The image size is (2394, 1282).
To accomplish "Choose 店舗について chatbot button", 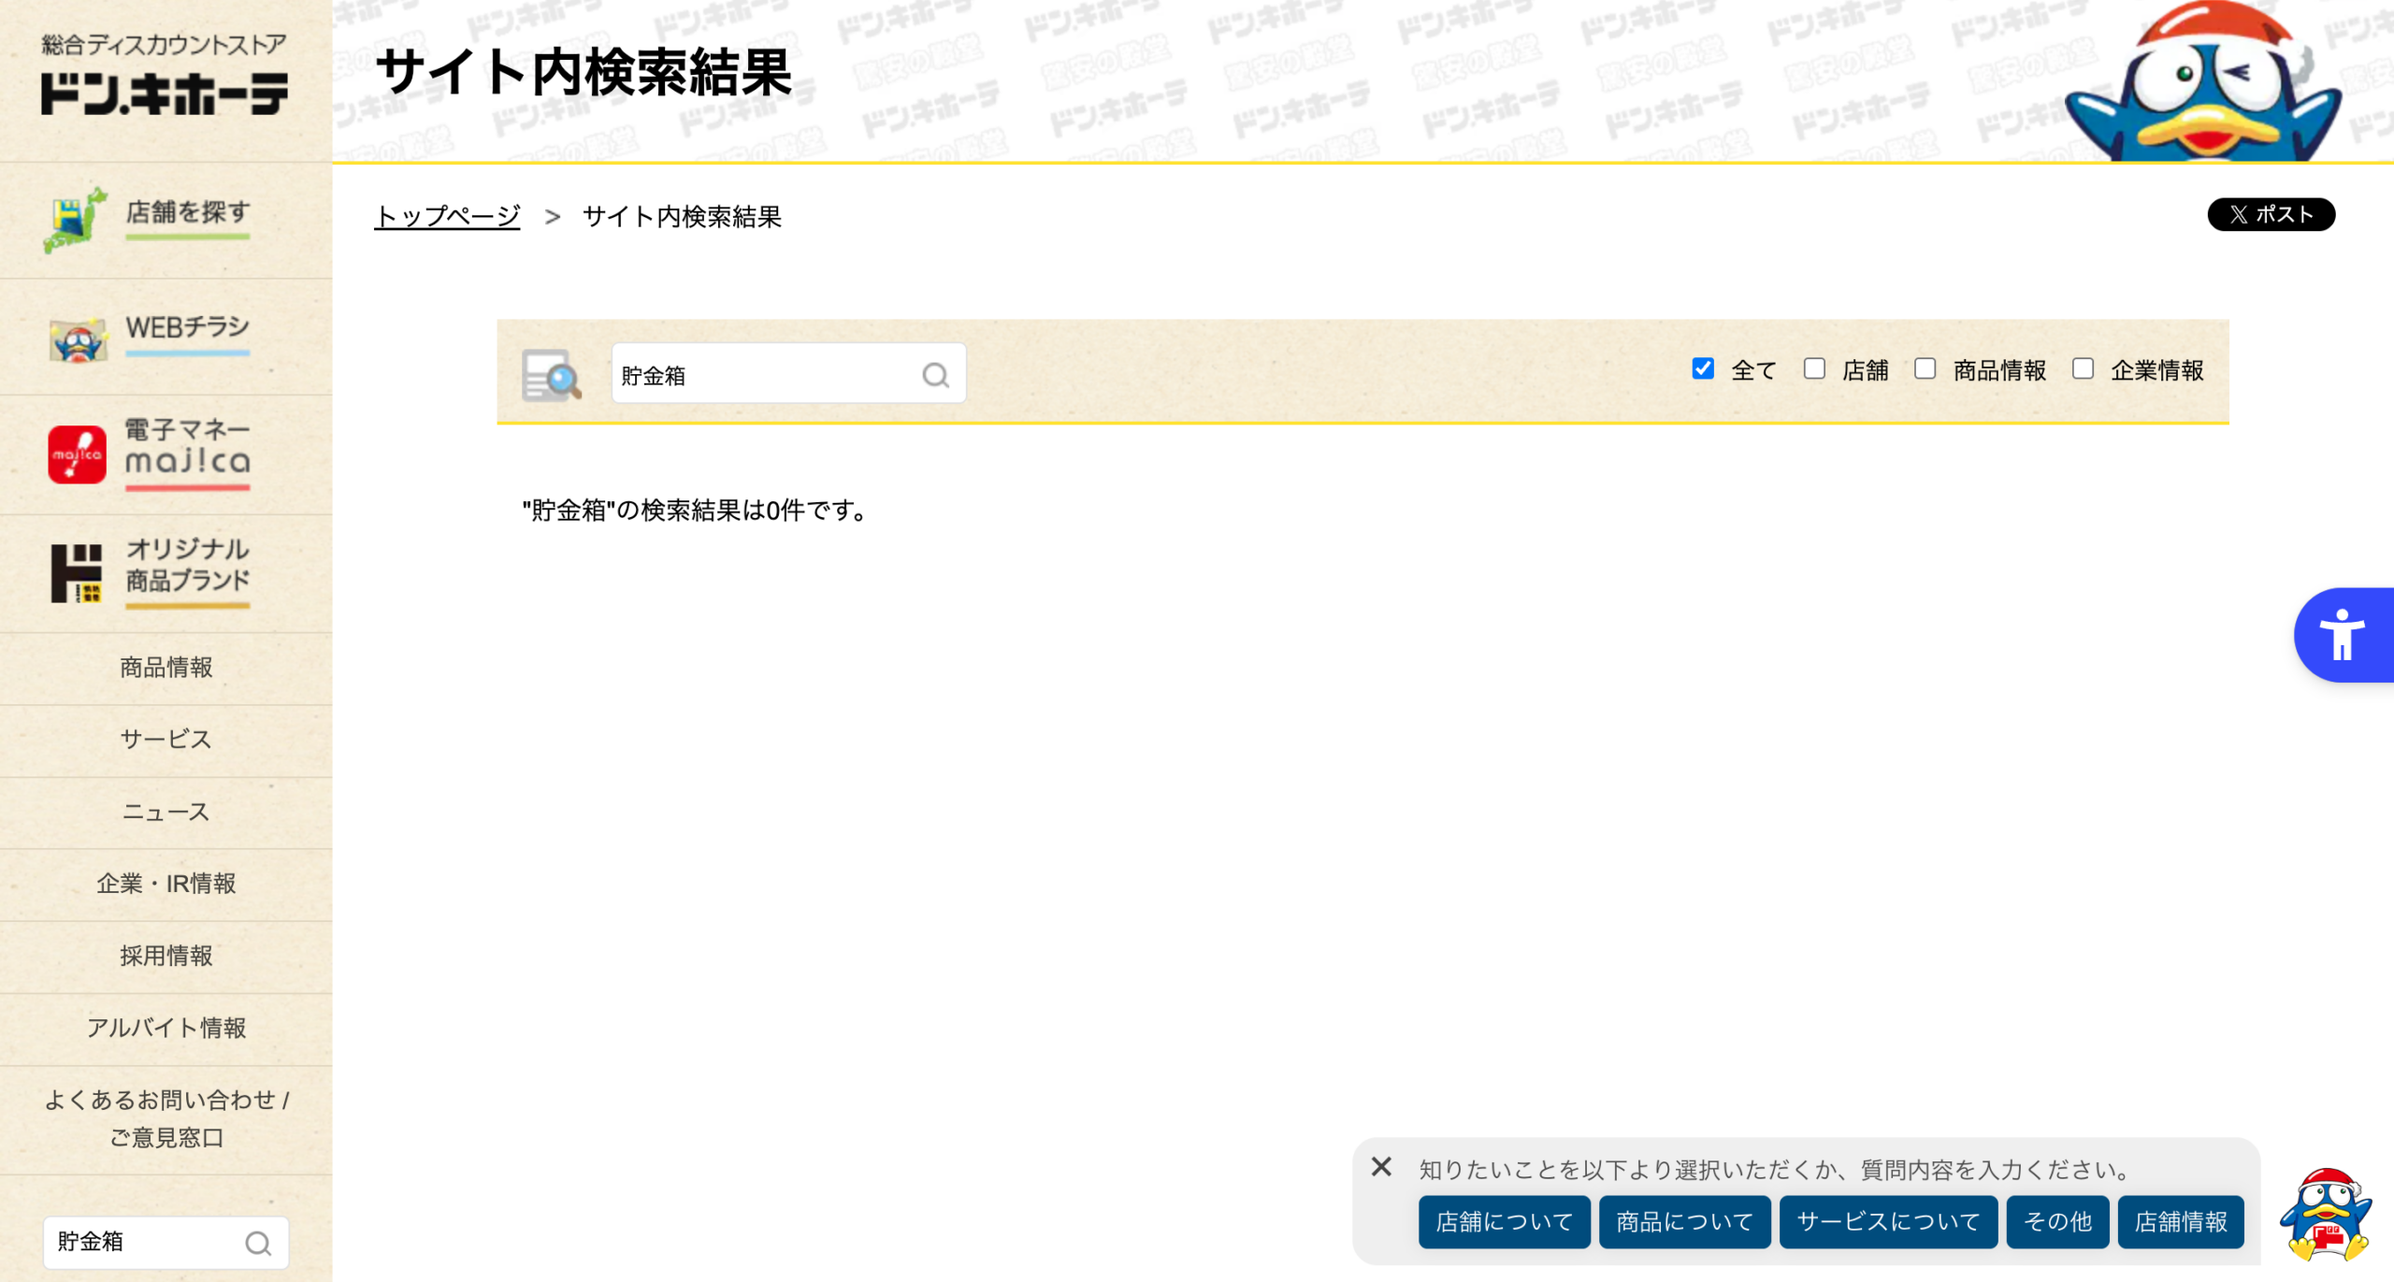I will pos(1504,1221).
